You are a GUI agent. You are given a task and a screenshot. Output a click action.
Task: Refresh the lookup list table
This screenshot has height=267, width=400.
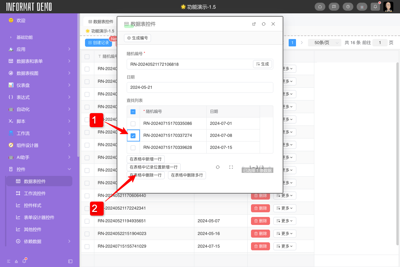click(218, 167)
